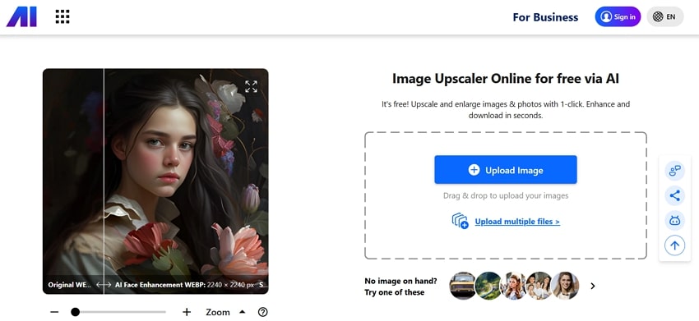
Task: Open the EN language selector
Action: (664, 17)
